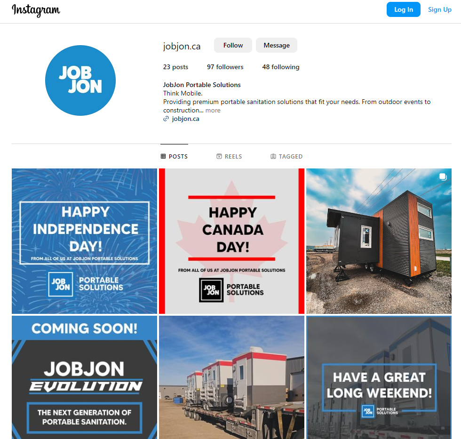Image resolution: width=461 pixels, height=439 pixels.
Task: Expand the bio with the more link
Action: [x=213, y=111]
